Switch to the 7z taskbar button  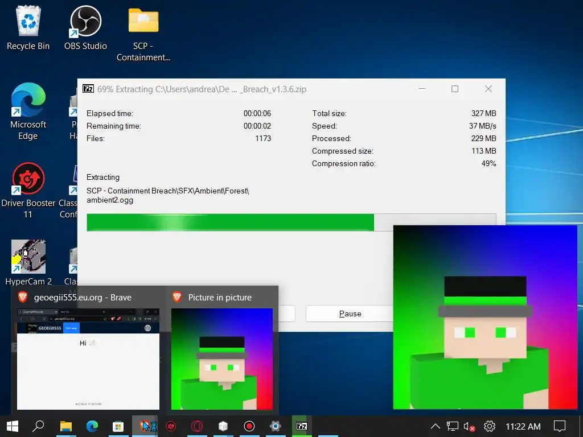302,426
